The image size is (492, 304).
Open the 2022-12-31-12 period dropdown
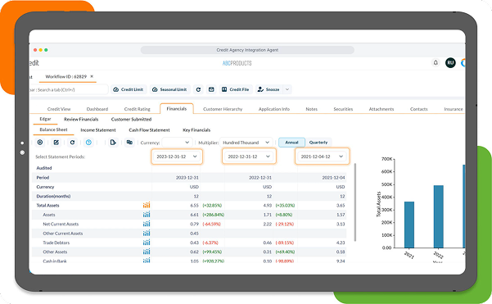249,157
